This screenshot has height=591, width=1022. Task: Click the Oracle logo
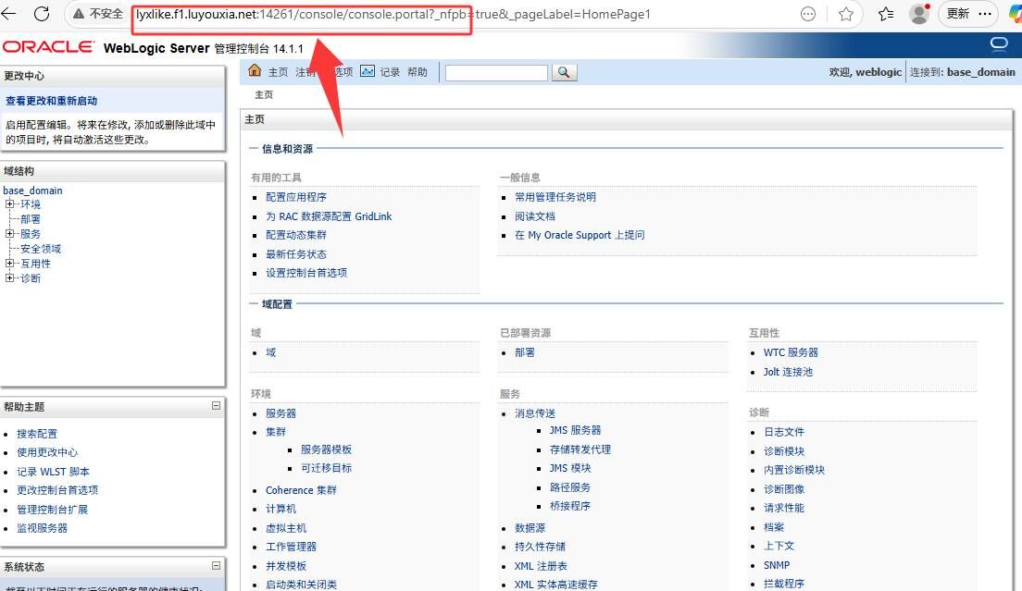click(x=48, y=47)
